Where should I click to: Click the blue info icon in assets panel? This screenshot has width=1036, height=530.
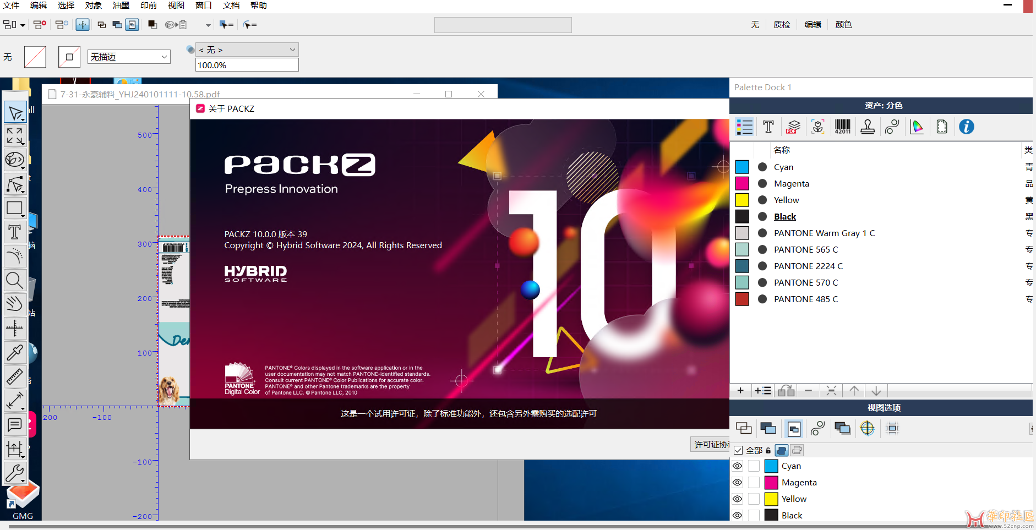tap(966, 127)
